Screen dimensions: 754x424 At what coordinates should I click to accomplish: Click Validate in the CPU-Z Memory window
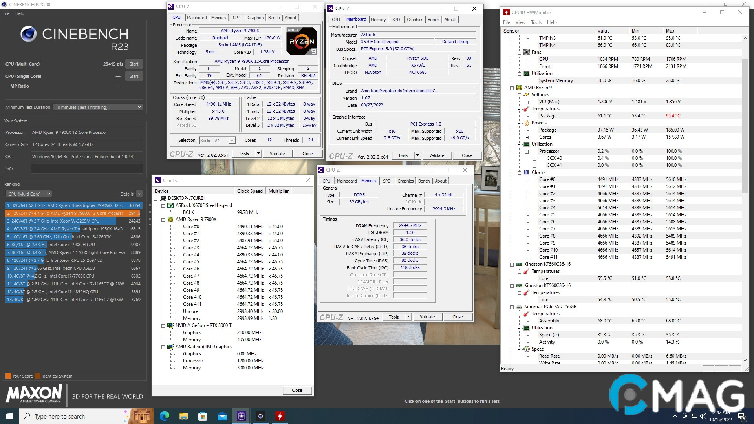(x=427, y=317)
